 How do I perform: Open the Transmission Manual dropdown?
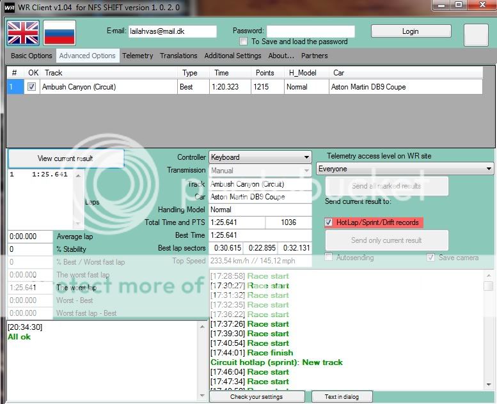tap(260, 171)
